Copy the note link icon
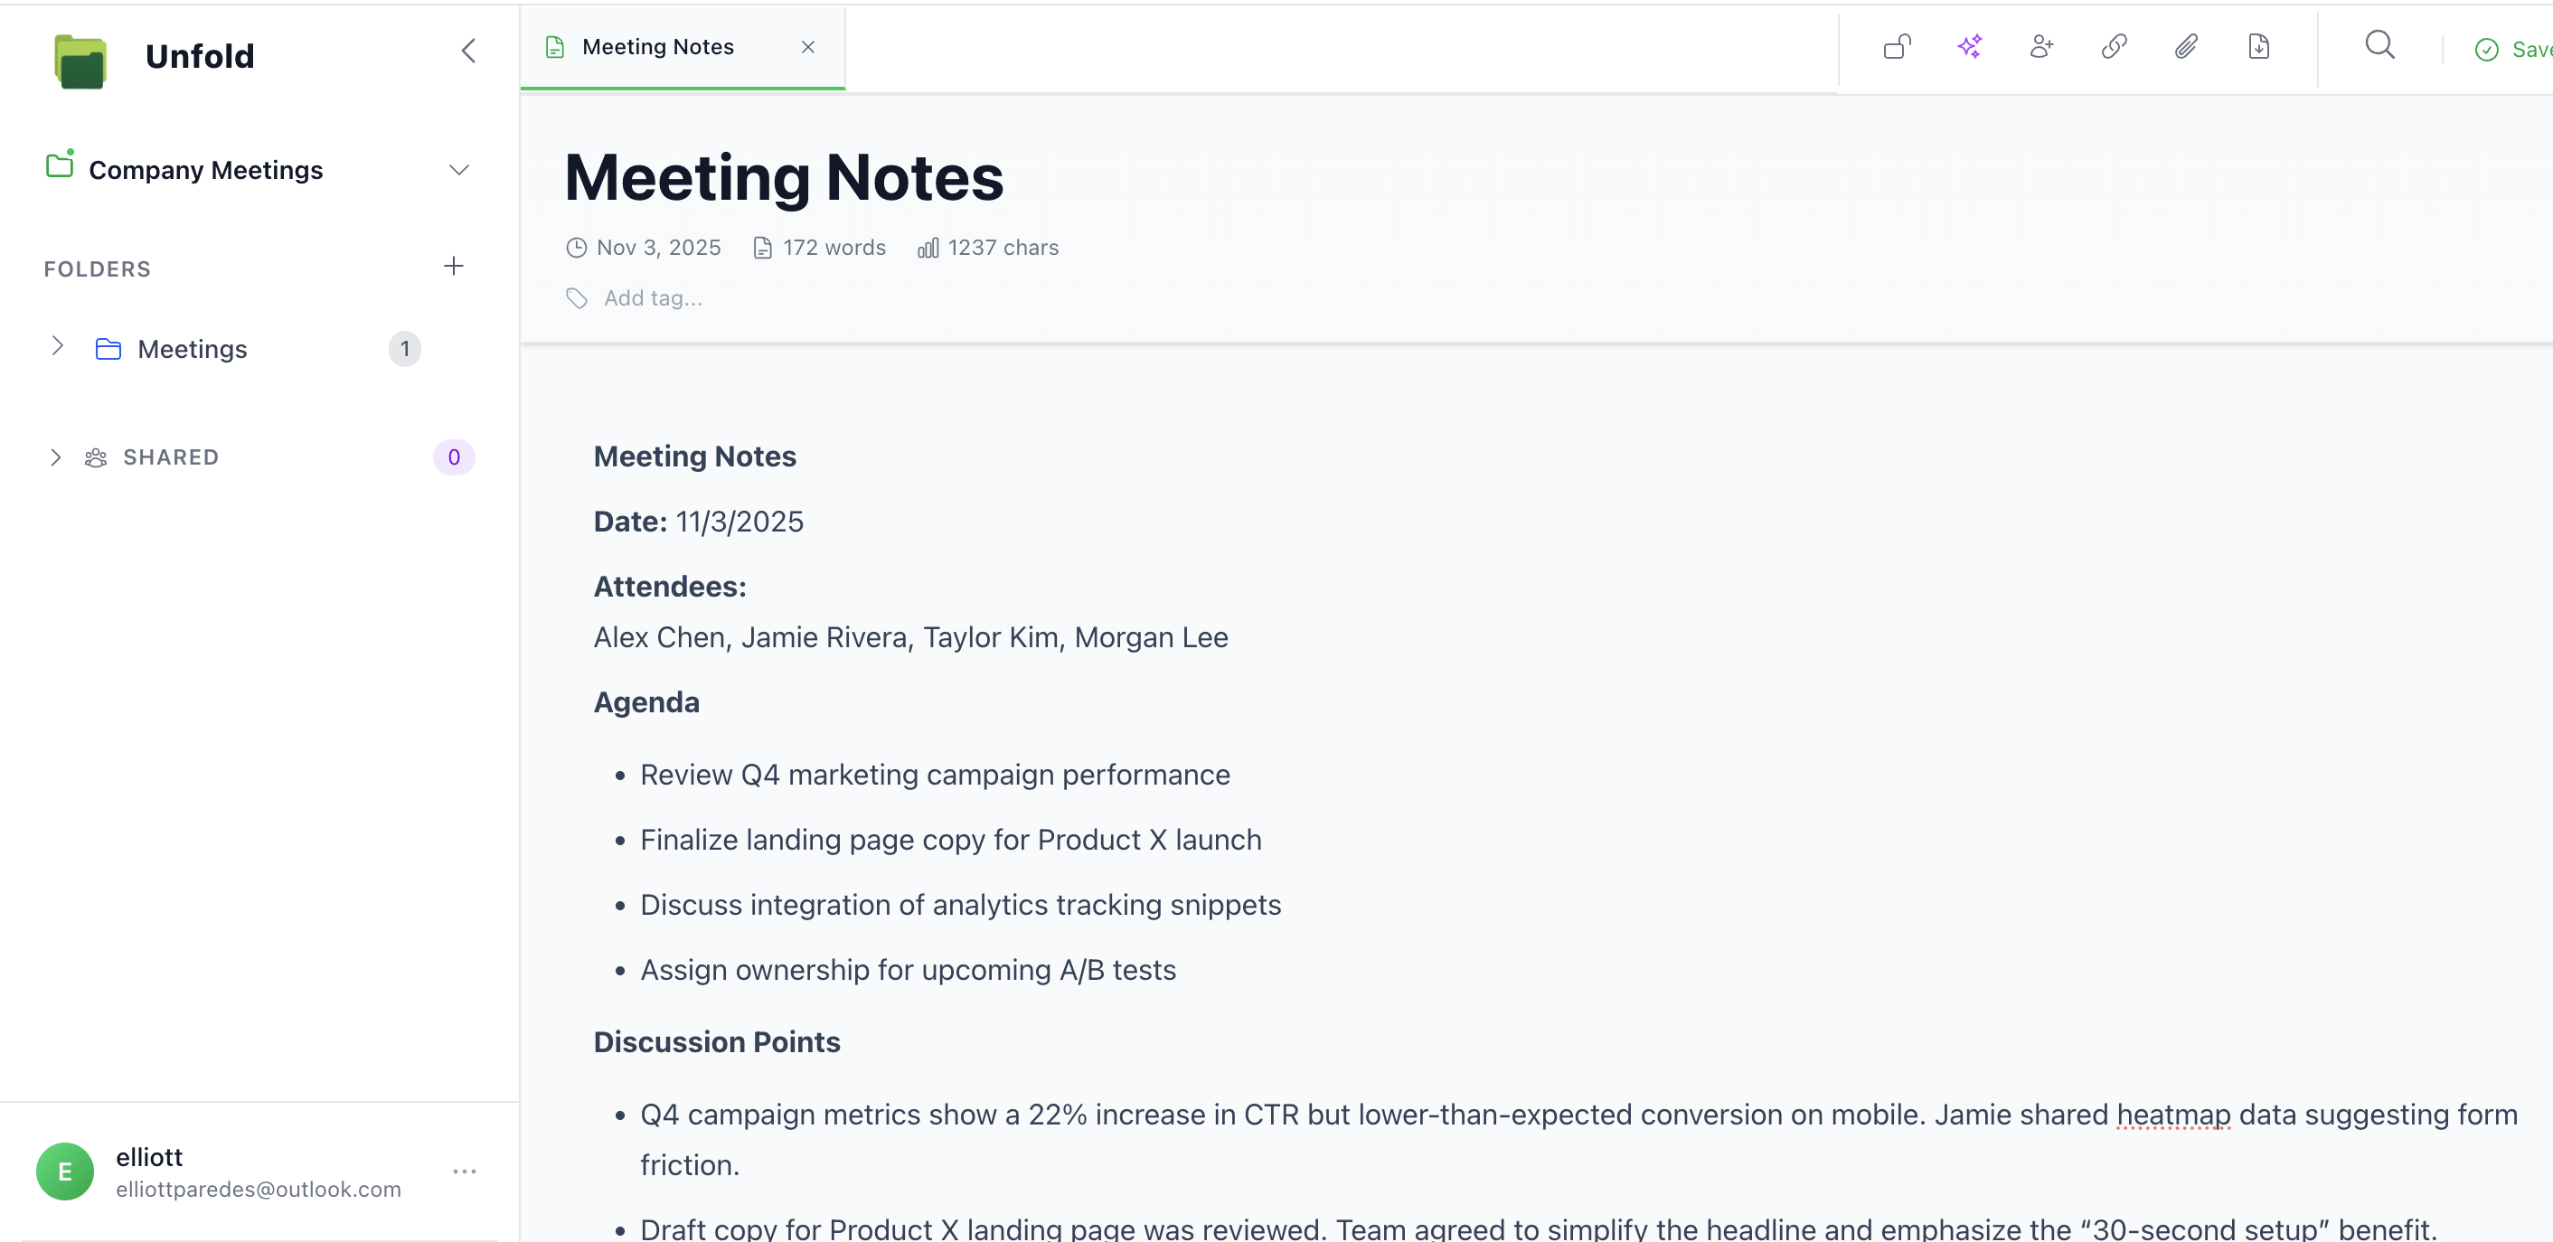 [2115, 47]
